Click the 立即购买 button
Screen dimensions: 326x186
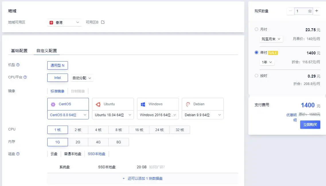(x=310, y=124)
